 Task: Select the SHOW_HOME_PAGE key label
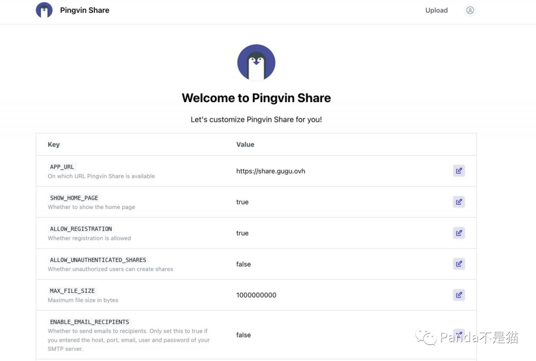click(74, 198)
